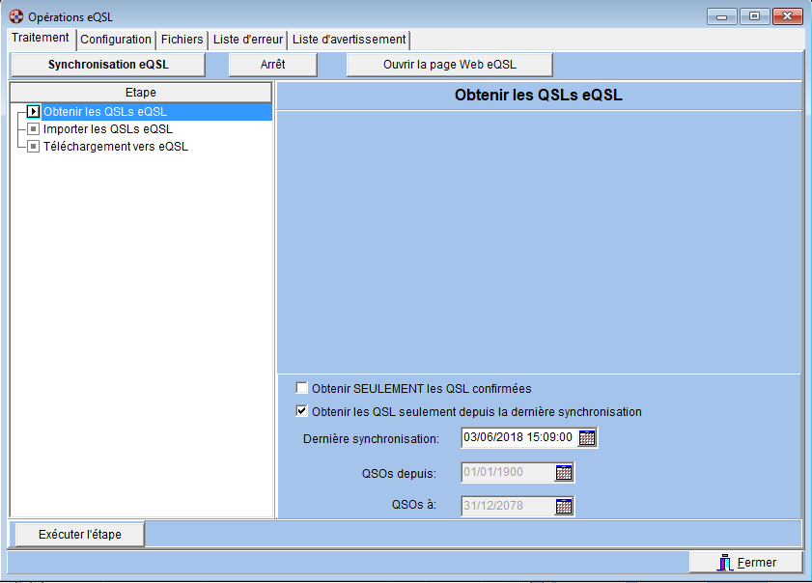Select Importer les QSLs eQSL step
The height and width of the screenshot is (583, 812).
(108, 129)
